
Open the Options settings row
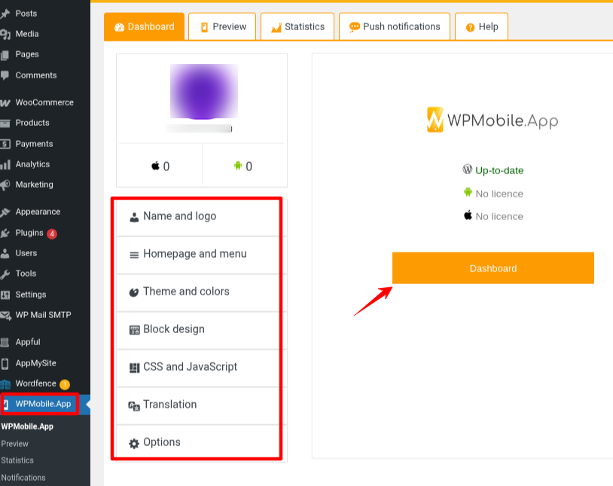[x=202, y=442]
